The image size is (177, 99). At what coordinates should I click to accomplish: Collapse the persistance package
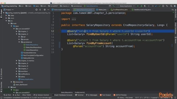(x=19, y=42)
